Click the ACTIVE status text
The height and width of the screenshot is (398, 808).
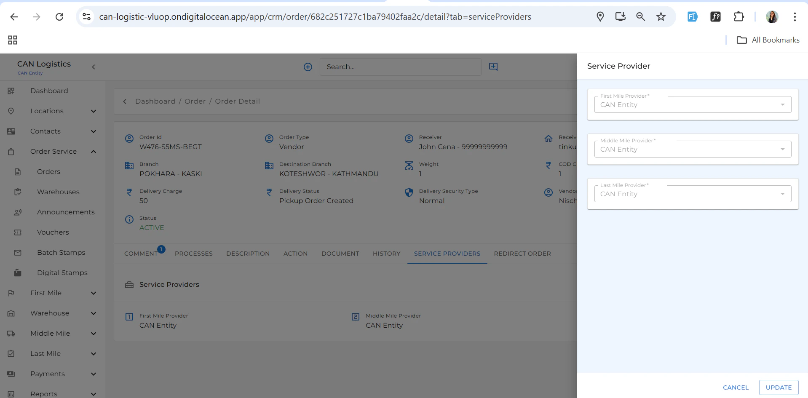tap(152, 228)
